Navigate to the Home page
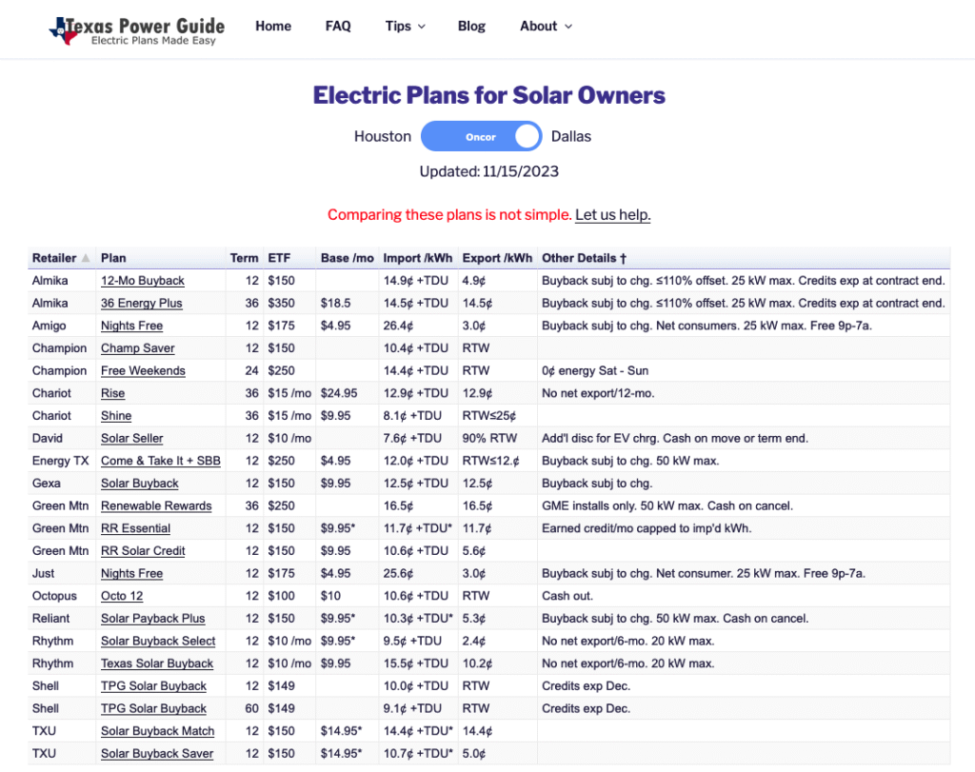 pyautogui.click(x=273, y=26)
